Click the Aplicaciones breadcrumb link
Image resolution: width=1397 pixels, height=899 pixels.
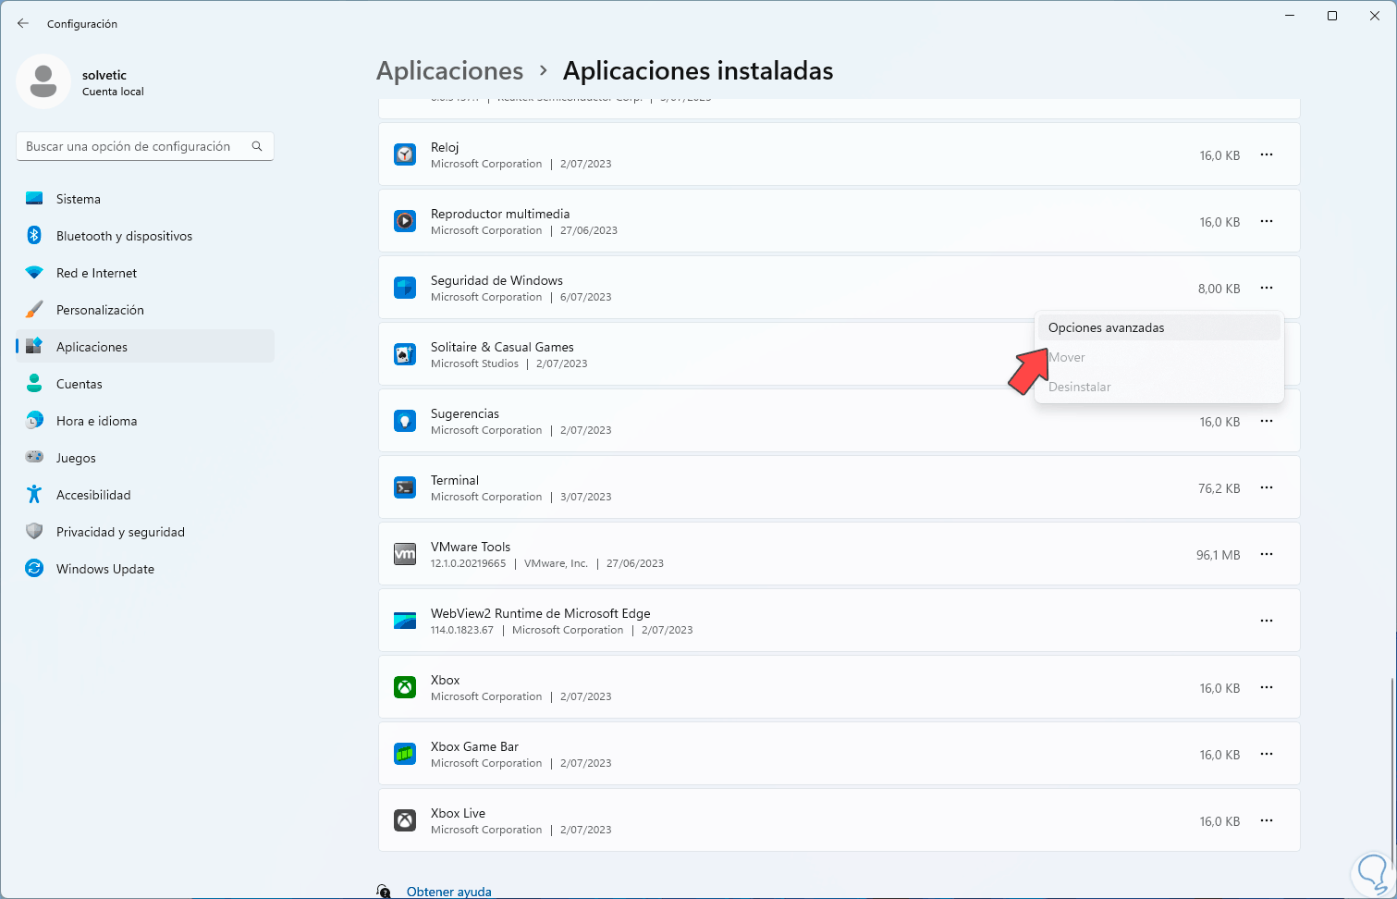tap(450, 71)
